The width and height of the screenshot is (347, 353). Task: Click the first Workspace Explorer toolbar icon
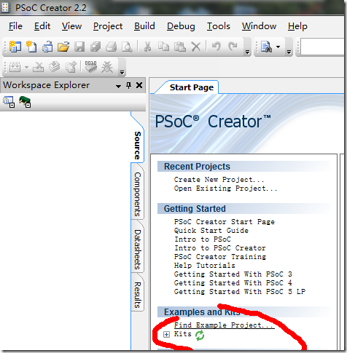9,102
